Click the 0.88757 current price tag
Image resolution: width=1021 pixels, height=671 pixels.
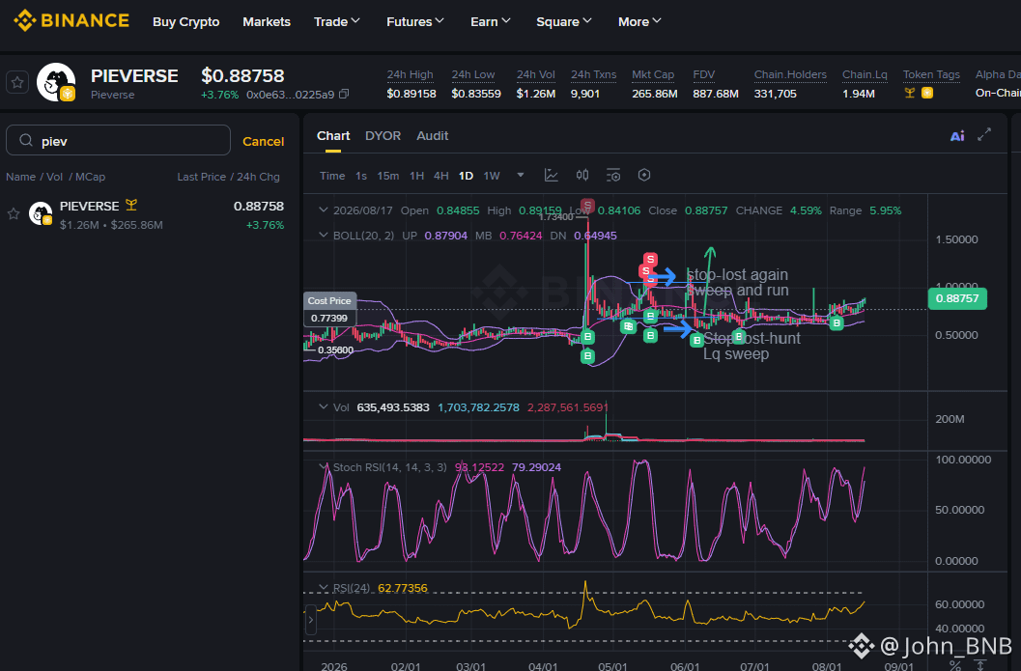point(957,298)
